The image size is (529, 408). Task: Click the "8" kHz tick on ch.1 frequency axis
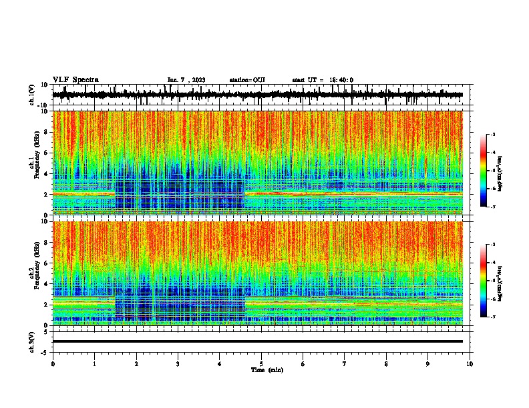(46, 132)
